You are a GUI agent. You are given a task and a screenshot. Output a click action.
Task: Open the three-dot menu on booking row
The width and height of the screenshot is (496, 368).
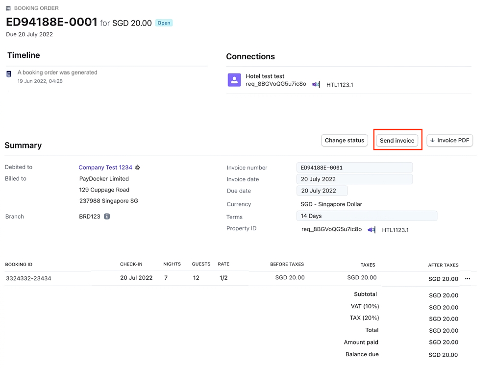click(468, 279)
